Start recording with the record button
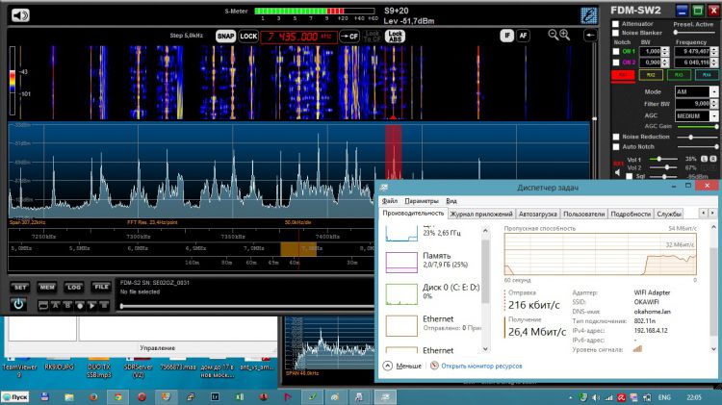The image size is (722, 405). click(x=80, y=305)
